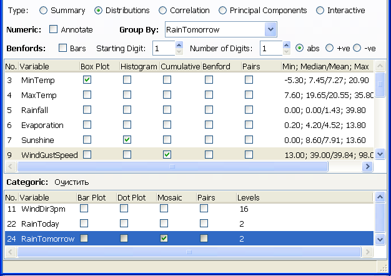Select the Interactive type radio button
This screenshot has height=276, width=391.
click(320, 11)
